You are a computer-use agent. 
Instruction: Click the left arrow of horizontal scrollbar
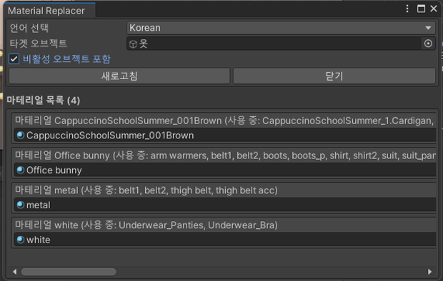[x=14, y=272]
